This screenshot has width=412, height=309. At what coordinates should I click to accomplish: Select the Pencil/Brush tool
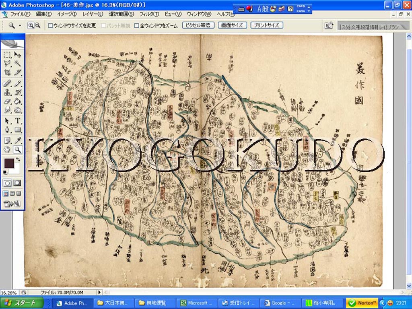pos(18,84)
